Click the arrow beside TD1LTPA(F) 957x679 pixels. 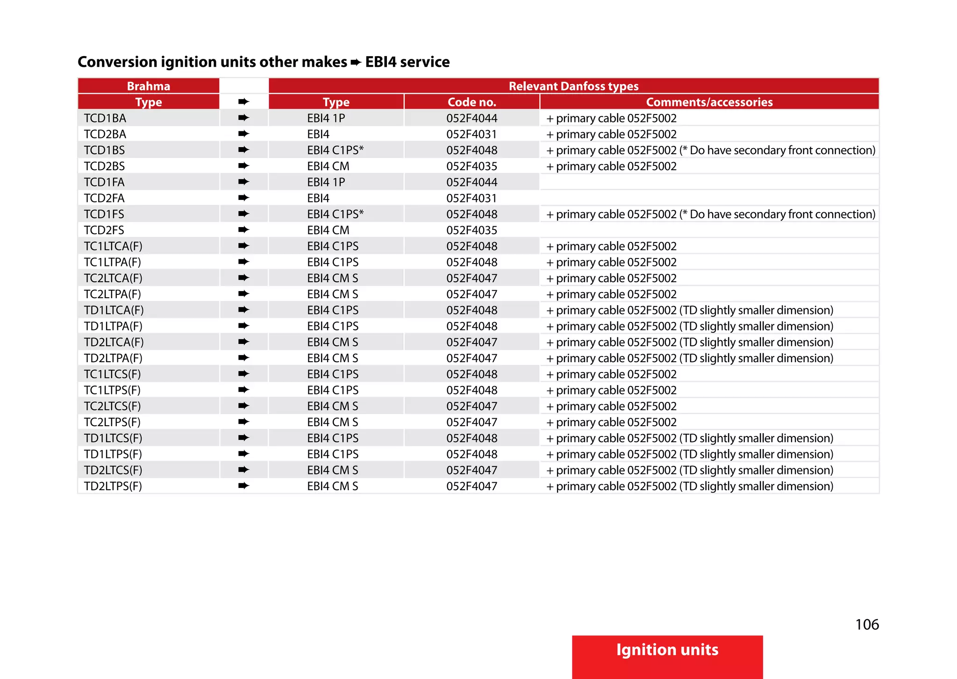(x=243, y=326)
